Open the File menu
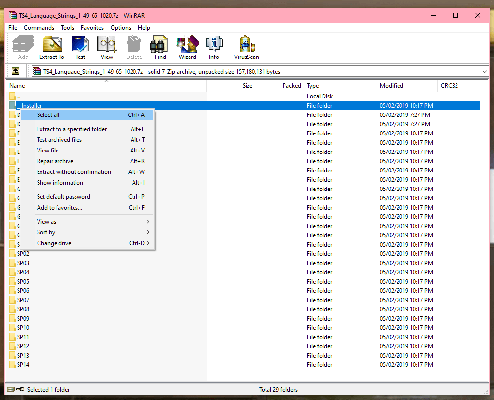The height and width of the screenshot is (400, 494). [x=13, y=28]
